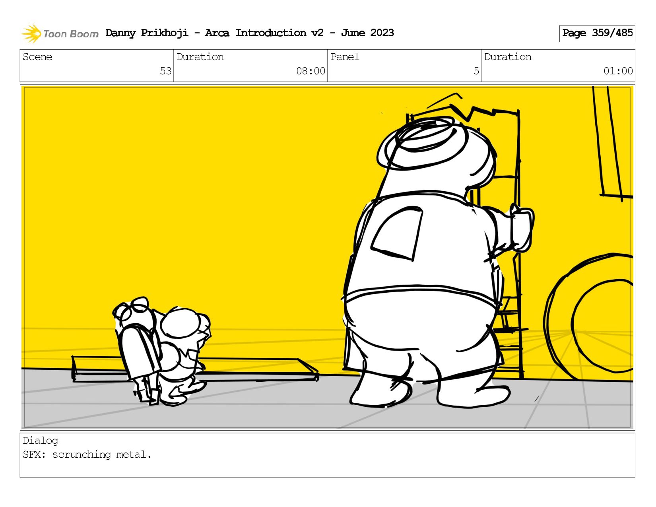Image resolution: width=656 pixels, height=507 pixels.
Task: Click the 'SFX: scrunching metal.' text
Action: (87, 455)
